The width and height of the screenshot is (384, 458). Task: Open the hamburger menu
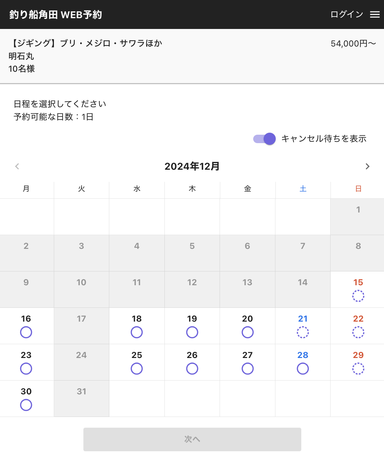[x=375, y=14]
